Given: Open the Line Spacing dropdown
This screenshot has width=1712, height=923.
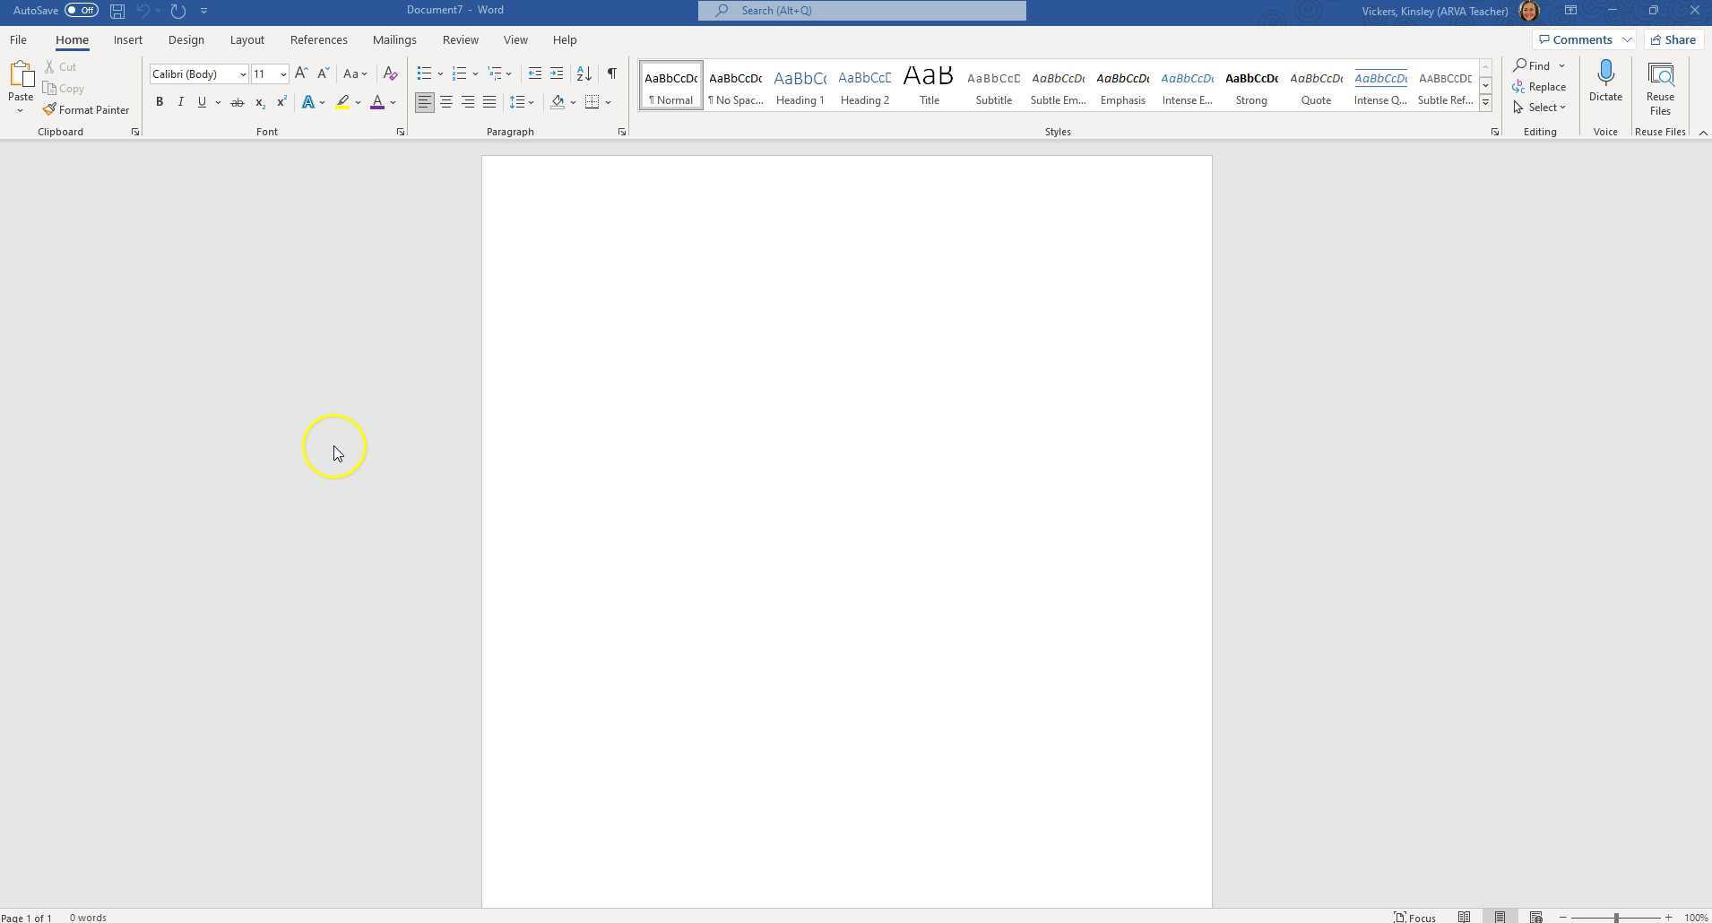Looking at the screenshot, I should [x=523, y=102].
